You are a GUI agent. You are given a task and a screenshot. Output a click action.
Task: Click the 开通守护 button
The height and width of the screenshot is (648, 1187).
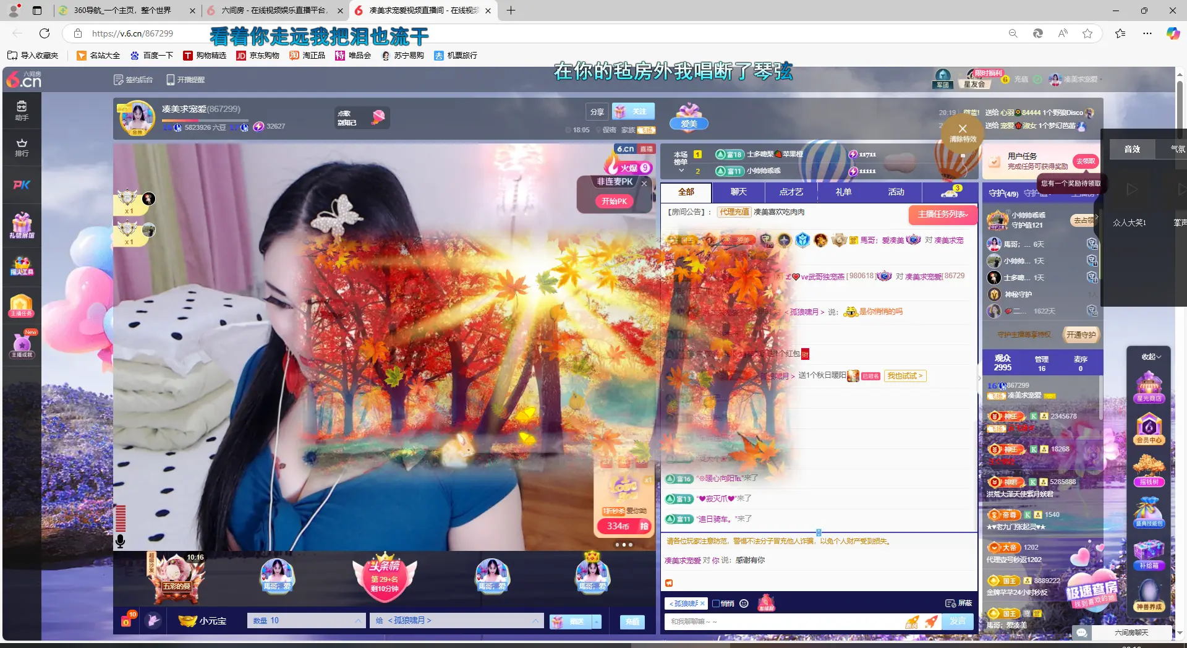1081,335
